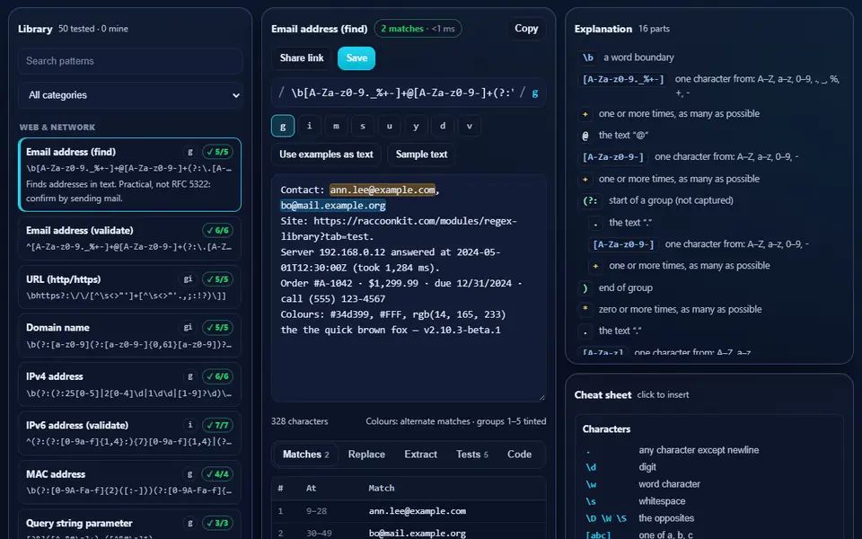Viewport: 862px width, 539px height.
Task: Click match row 1 ann.lee@example.com
Action: [x=409, y=511]
